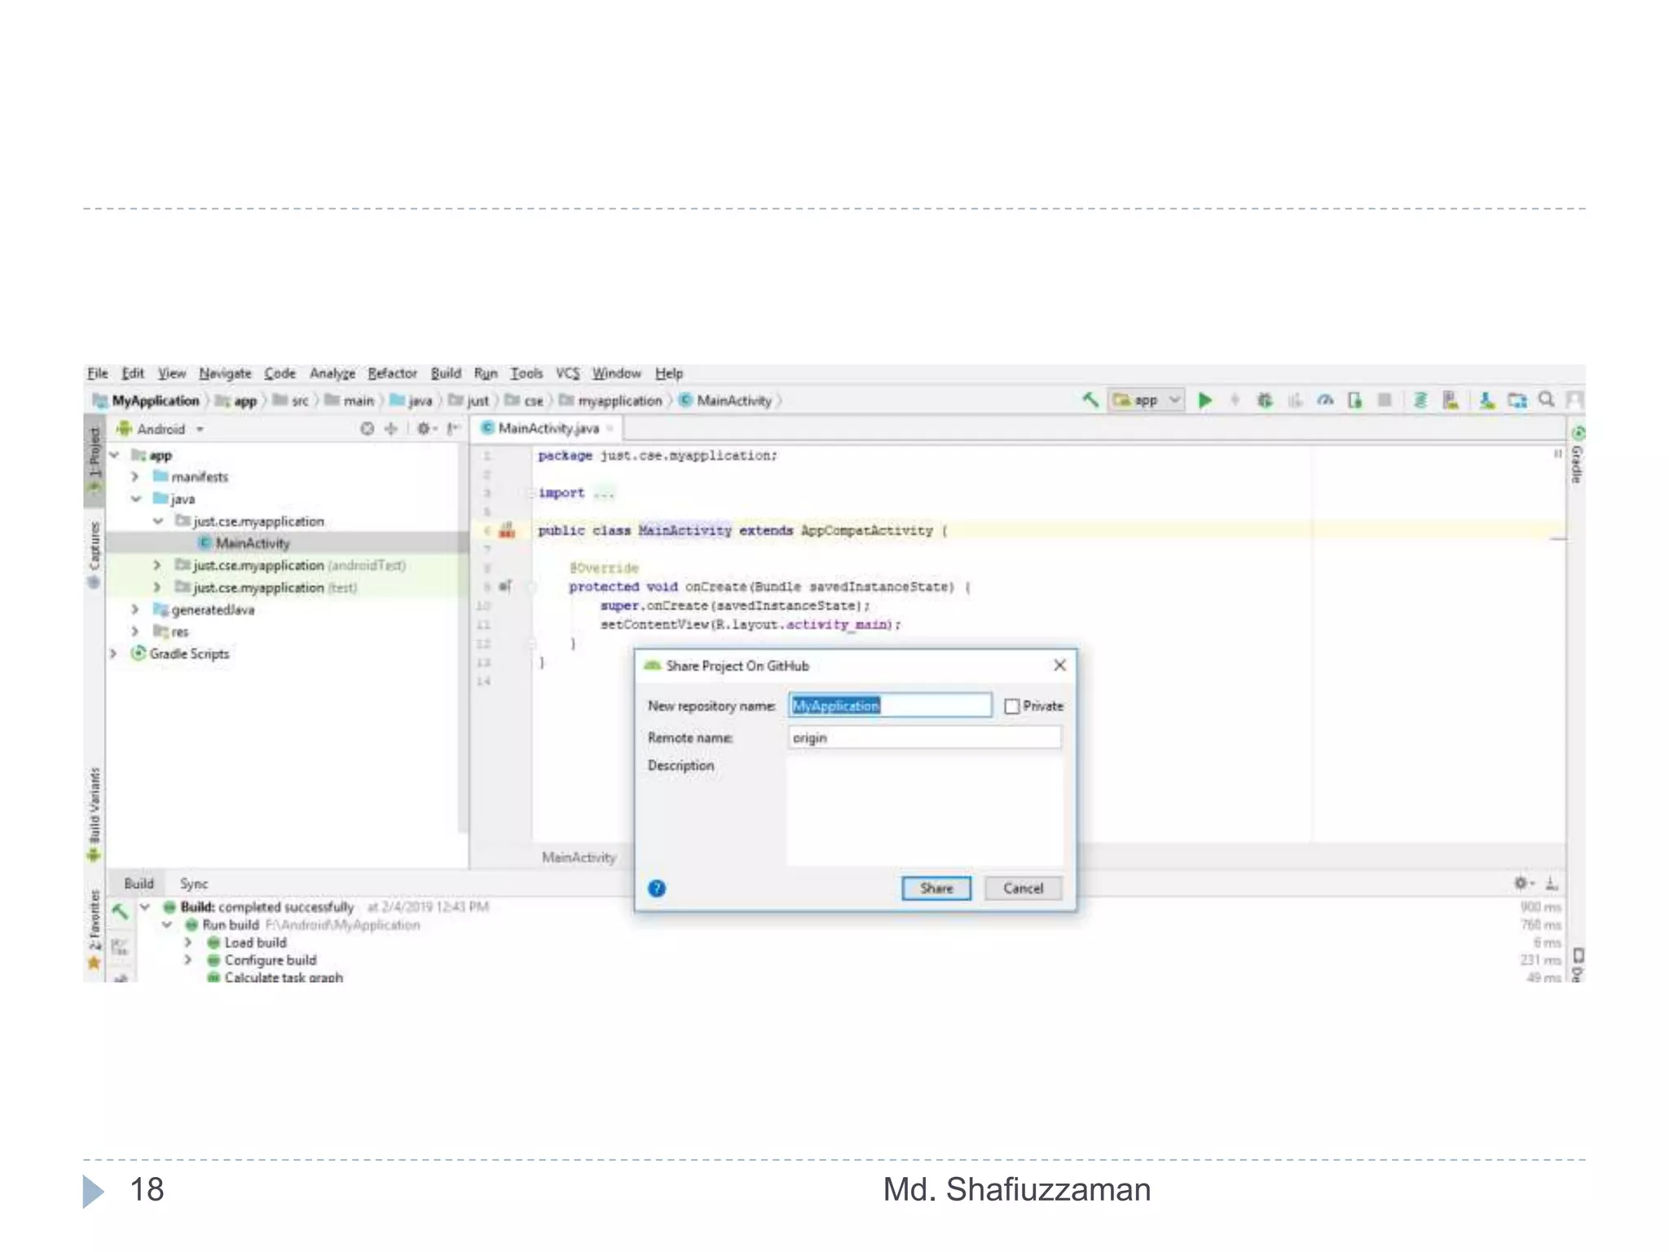The height and width of the screenshot is (1252, 1669).
Task: Click the Share button
Action: click(936, 888)
